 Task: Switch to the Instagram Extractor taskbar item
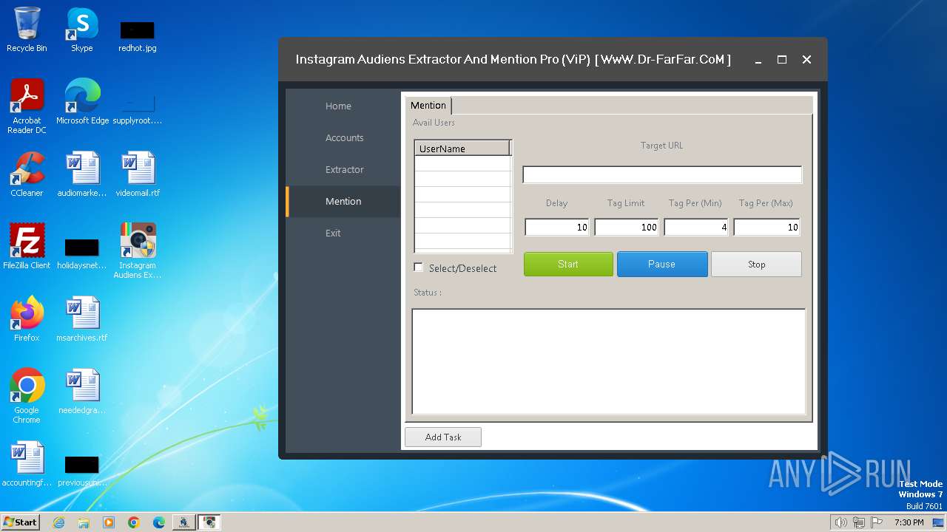point(209,522)
